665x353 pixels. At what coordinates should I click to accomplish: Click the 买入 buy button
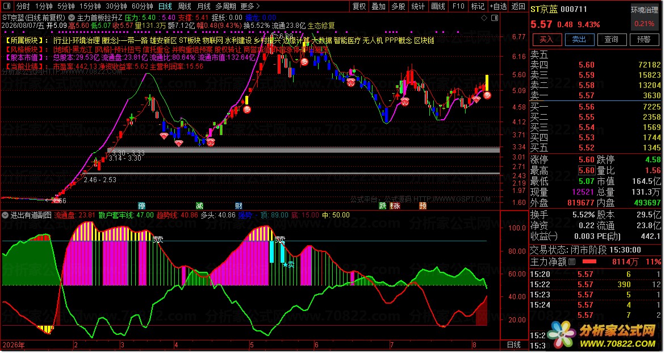[546, 39]
